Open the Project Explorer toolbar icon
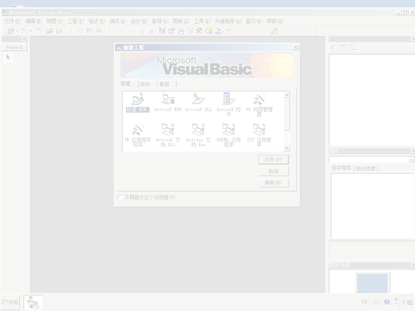 coord(162,31)
